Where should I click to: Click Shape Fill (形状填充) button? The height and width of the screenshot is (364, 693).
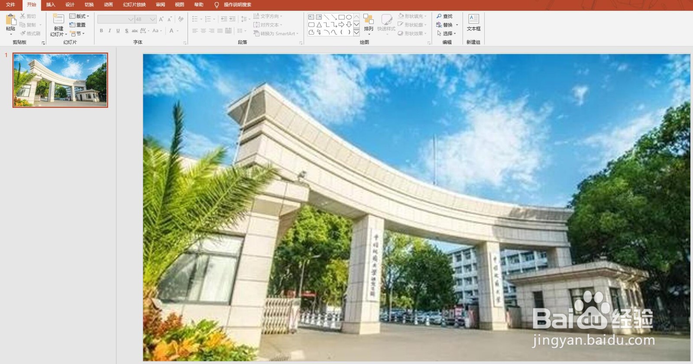coord(412,16)
